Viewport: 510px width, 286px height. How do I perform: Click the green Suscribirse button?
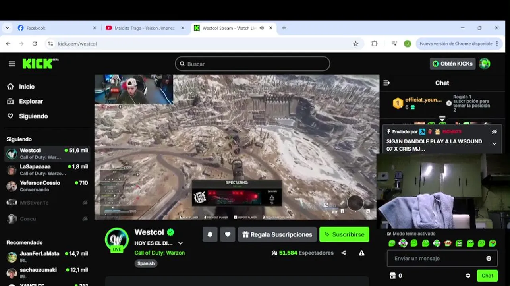(344, 234)
